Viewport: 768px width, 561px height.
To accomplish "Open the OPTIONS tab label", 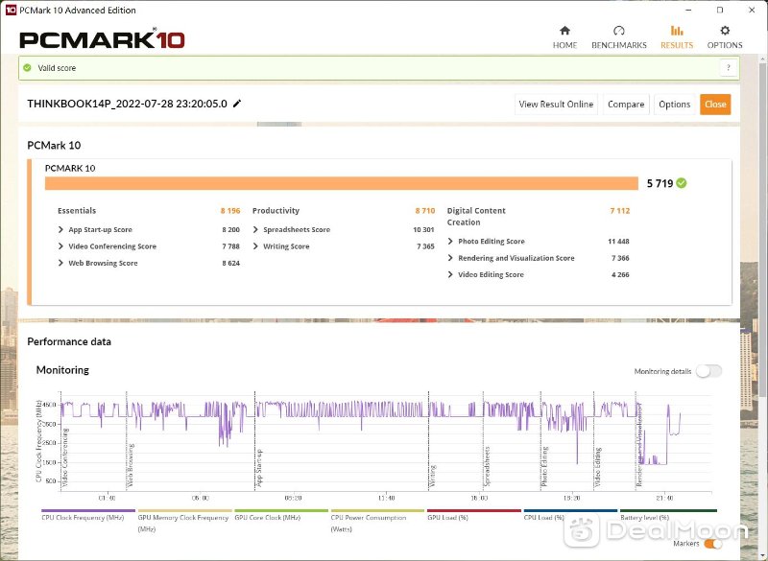I will 725,45.
